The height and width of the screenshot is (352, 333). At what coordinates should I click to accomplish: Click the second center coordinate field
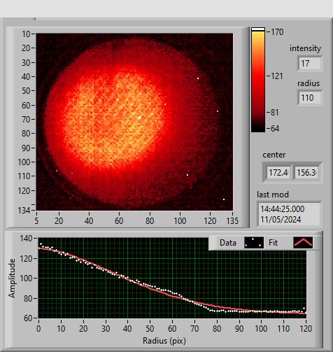pos(306,173)
